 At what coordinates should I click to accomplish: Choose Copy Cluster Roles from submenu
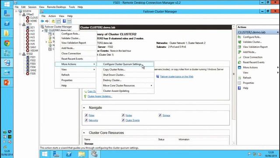[x=125, y=69]
